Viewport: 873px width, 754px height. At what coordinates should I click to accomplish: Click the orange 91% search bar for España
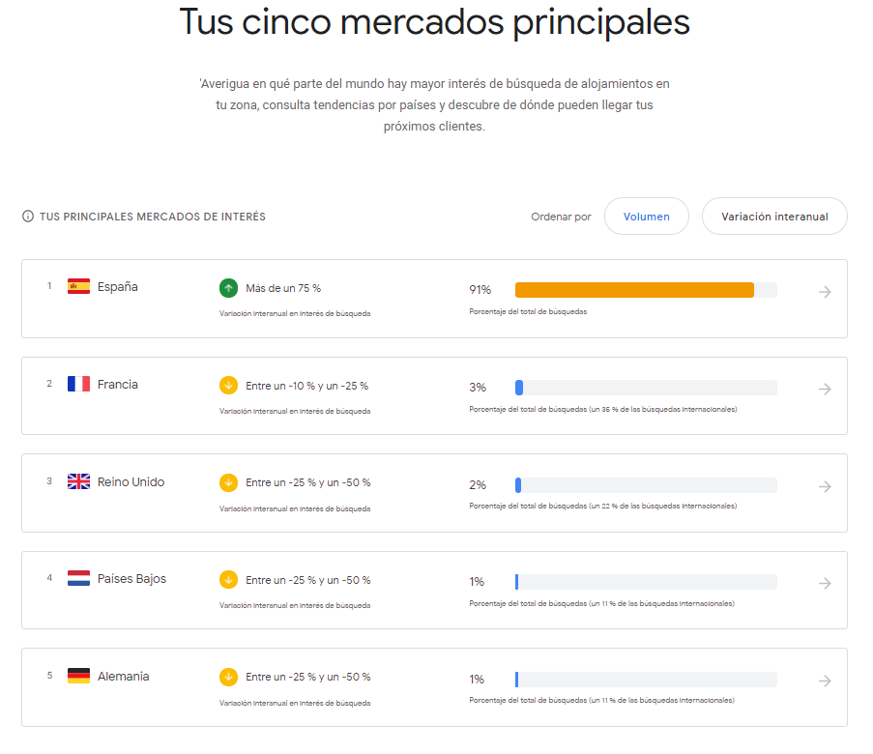[x=634, y=290]
